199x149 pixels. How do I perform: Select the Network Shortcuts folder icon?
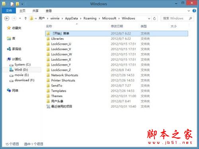[x=48, y=75]
